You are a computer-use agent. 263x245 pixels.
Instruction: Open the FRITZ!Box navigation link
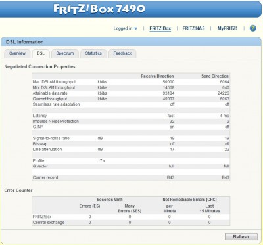click(x=160, y=28)
